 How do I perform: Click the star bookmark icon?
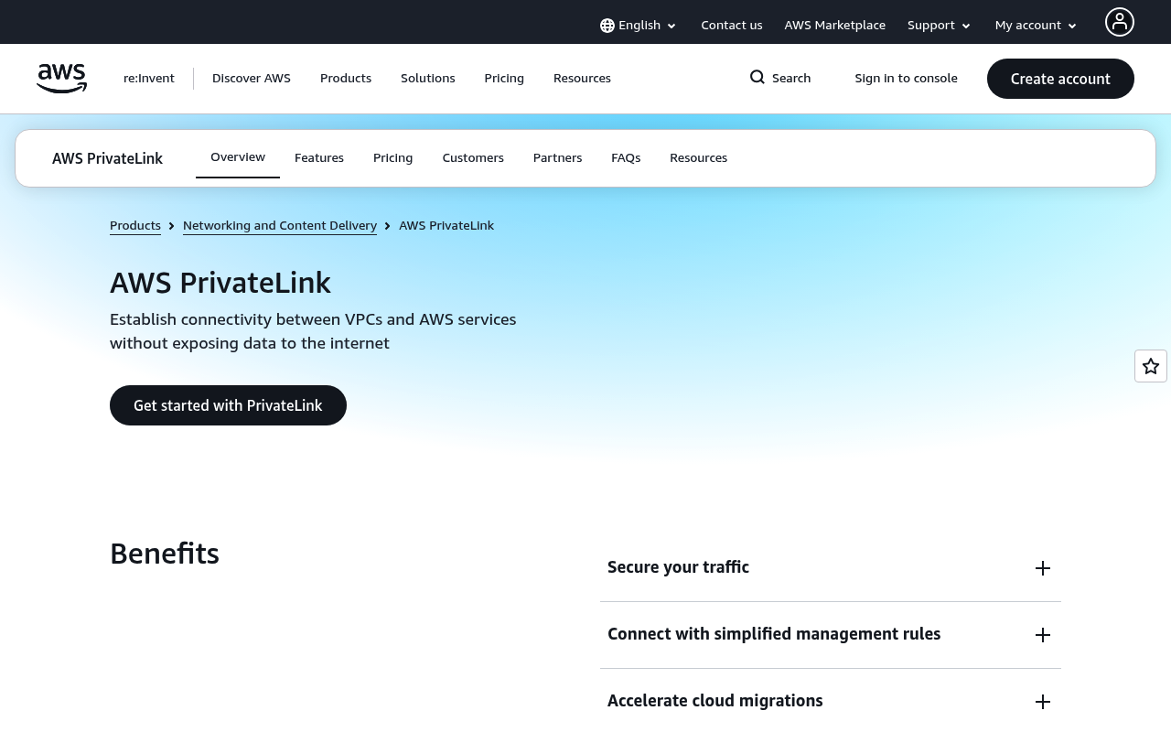[1151, 366]
